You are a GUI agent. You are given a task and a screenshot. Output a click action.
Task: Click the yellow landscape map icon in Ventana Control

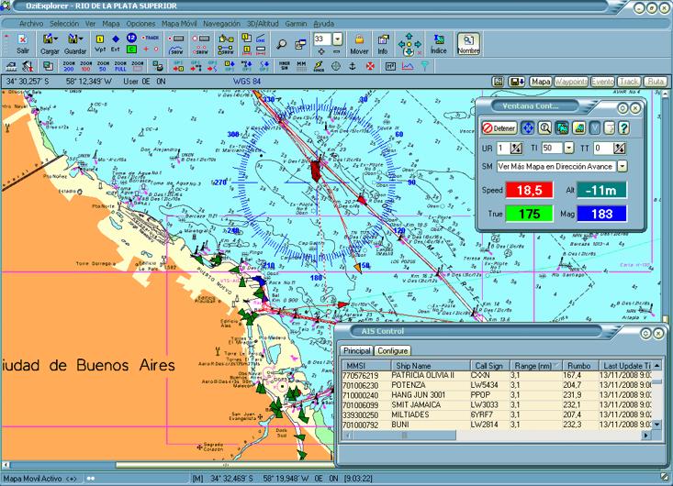pyautogui.click(x=579, y=127)
